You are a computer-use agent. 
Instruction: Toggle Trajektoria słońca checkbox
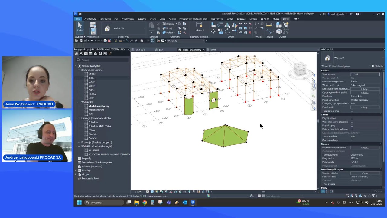[352, 111]
